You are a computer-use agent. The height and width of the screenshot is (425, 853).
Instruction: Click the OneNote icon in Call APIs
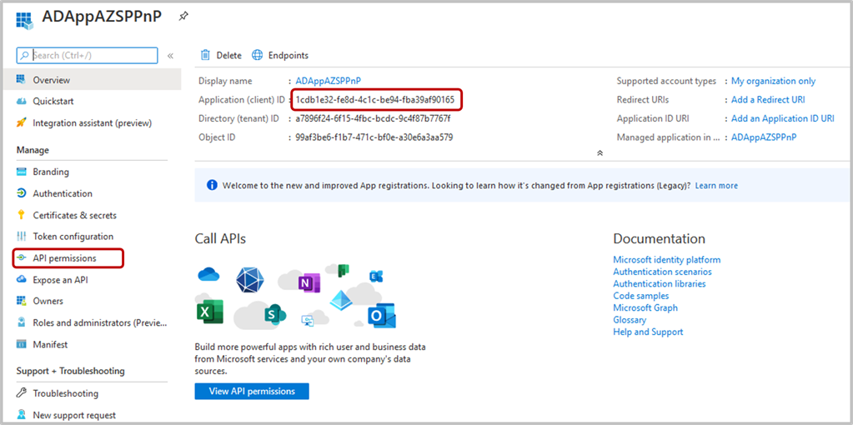pos(309,282)
